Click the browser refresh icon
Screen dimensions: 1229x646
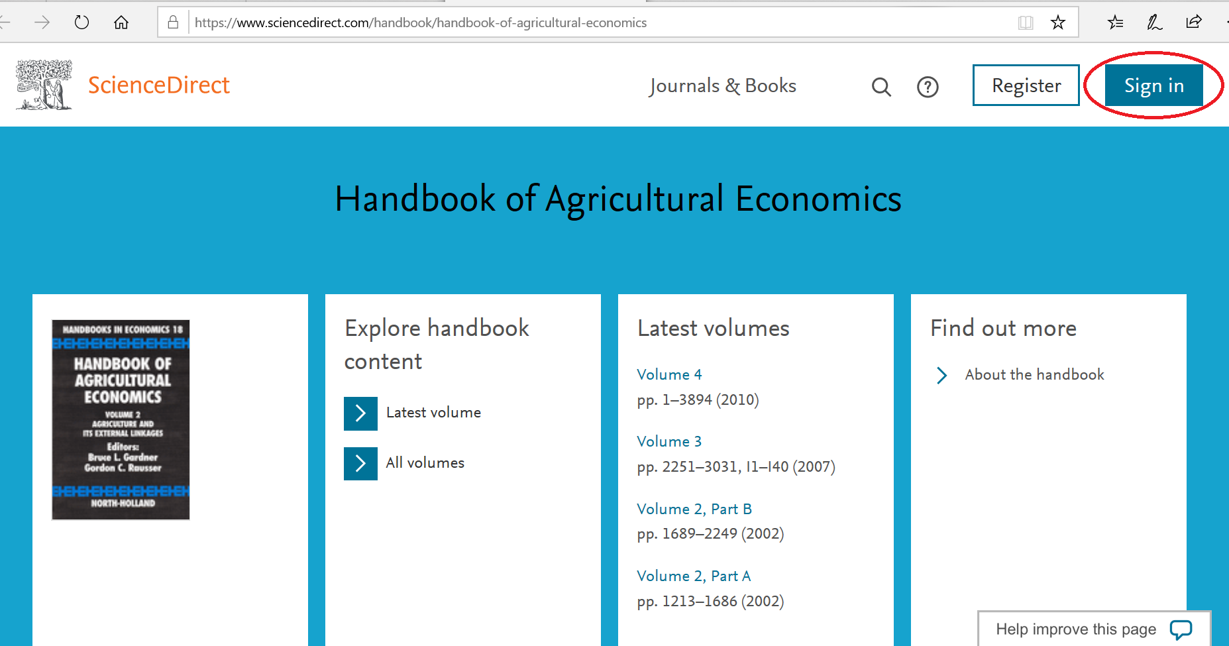(x=81, y=23)
